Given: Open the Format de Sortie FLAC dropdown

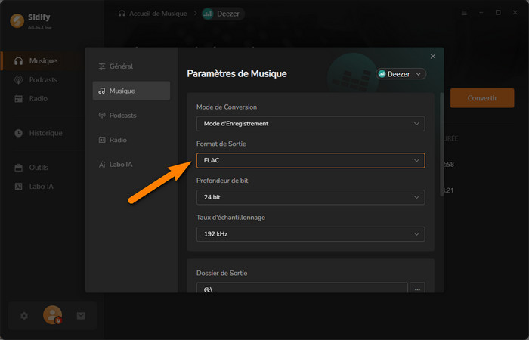Looking at the screenshot, I should pyautogui.click(x=310, y=160).
